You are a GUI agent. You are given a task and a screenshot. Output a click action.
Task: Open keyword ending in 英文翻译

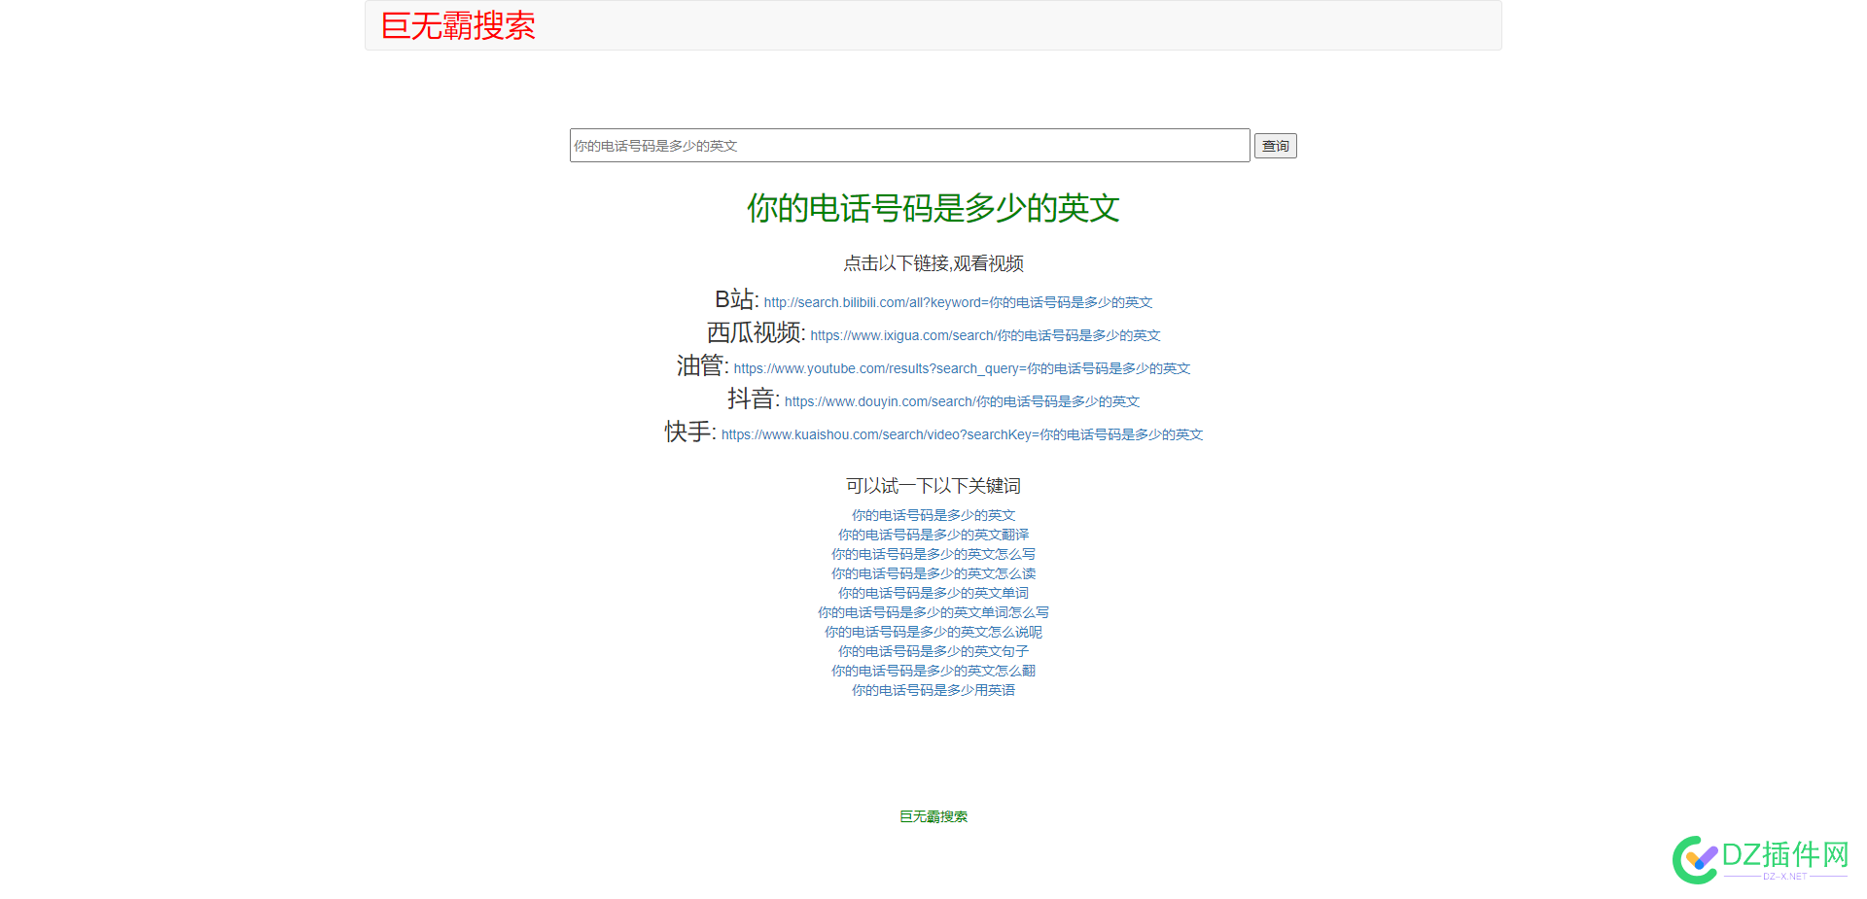click(933, 535)
